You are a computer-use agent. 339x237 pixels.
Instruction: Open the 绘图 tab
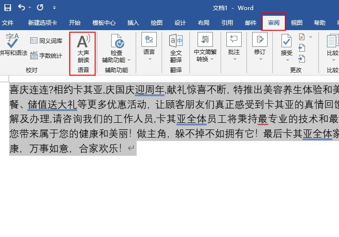[x=156, y=22]
